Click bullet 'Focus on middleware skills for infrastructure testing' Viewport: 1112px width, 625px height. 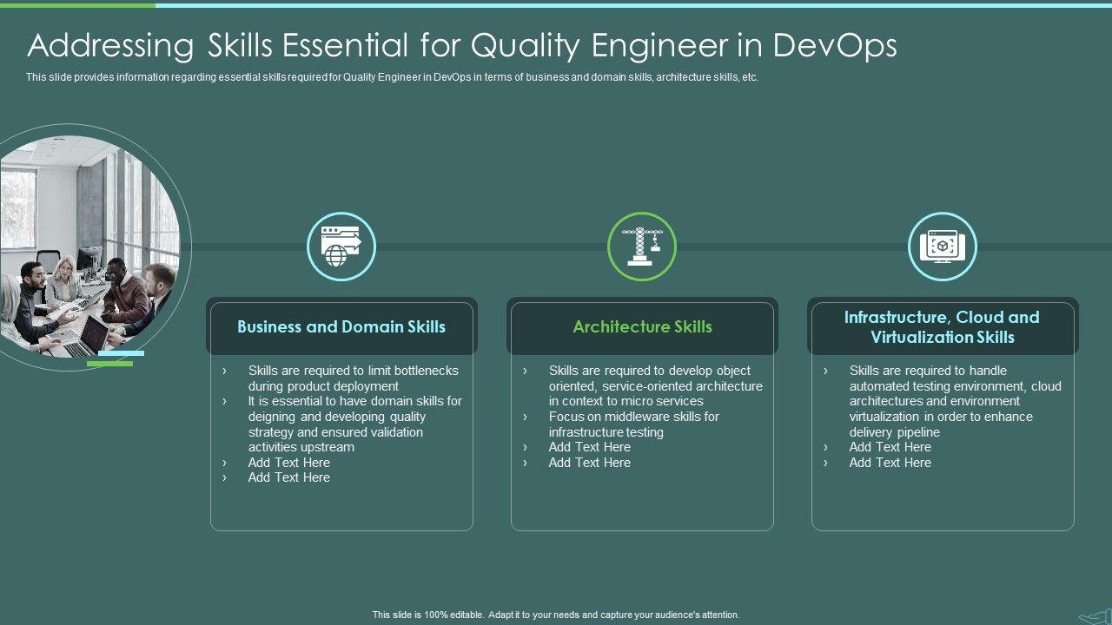coord(634,424)
